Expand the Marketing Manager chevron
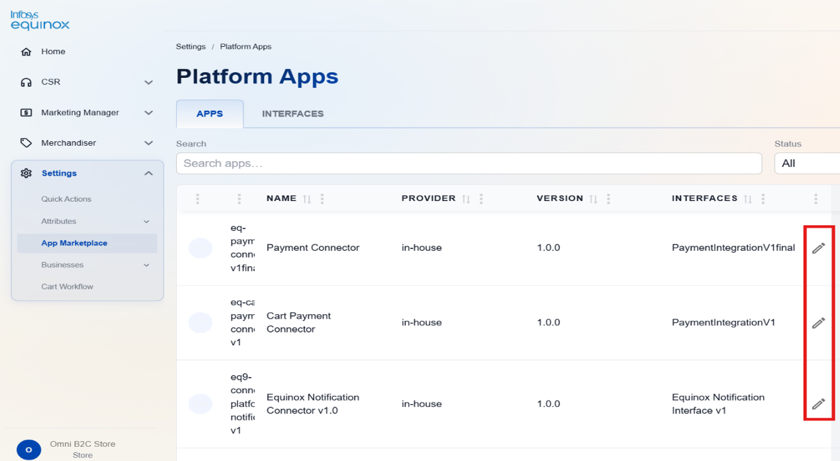The height and width of the screenshot is (461, 840). [x=149, y=113]
